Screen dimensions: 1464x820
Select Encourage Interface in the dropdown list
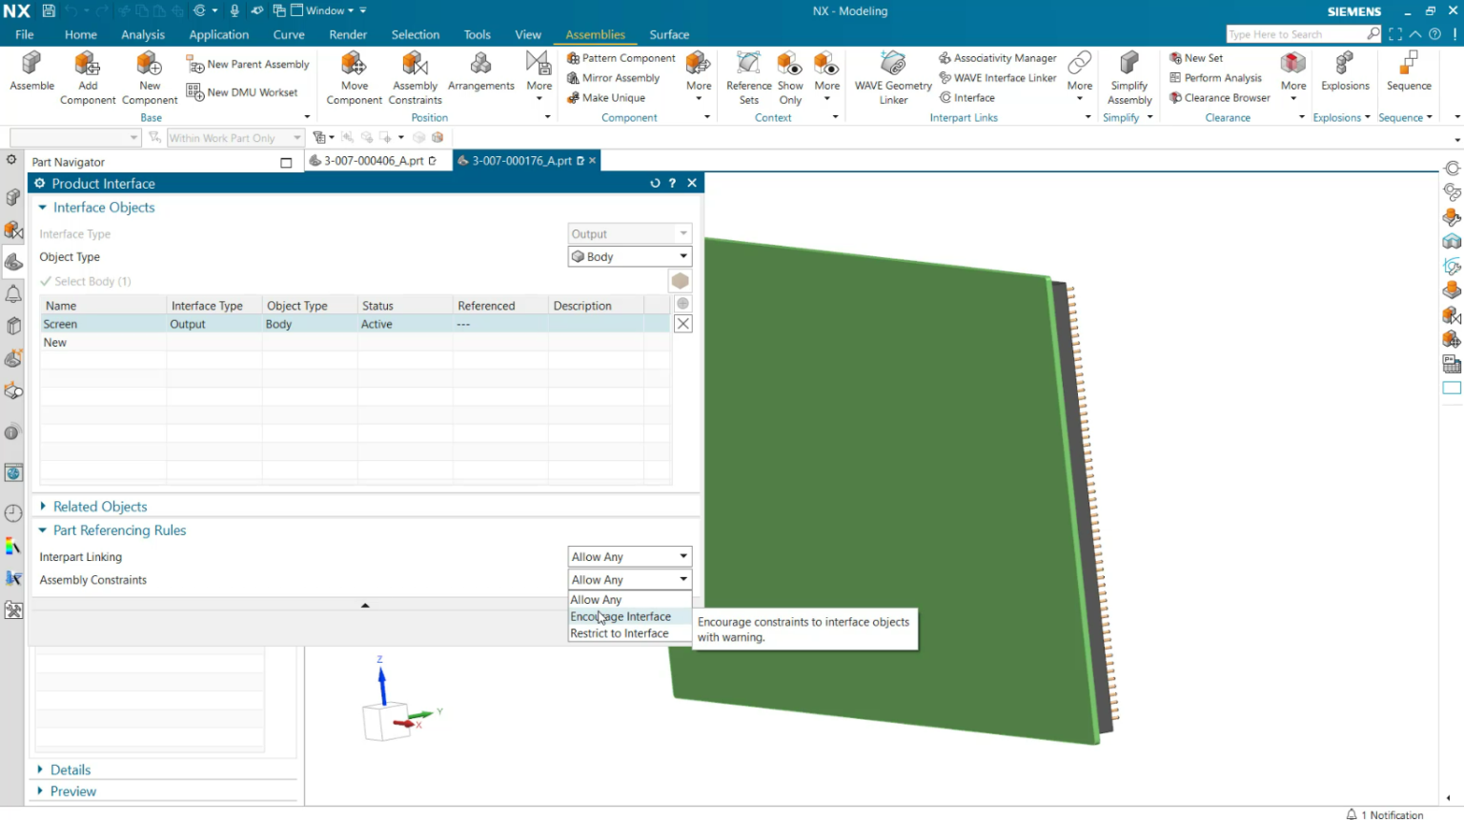tap(620, 616)
